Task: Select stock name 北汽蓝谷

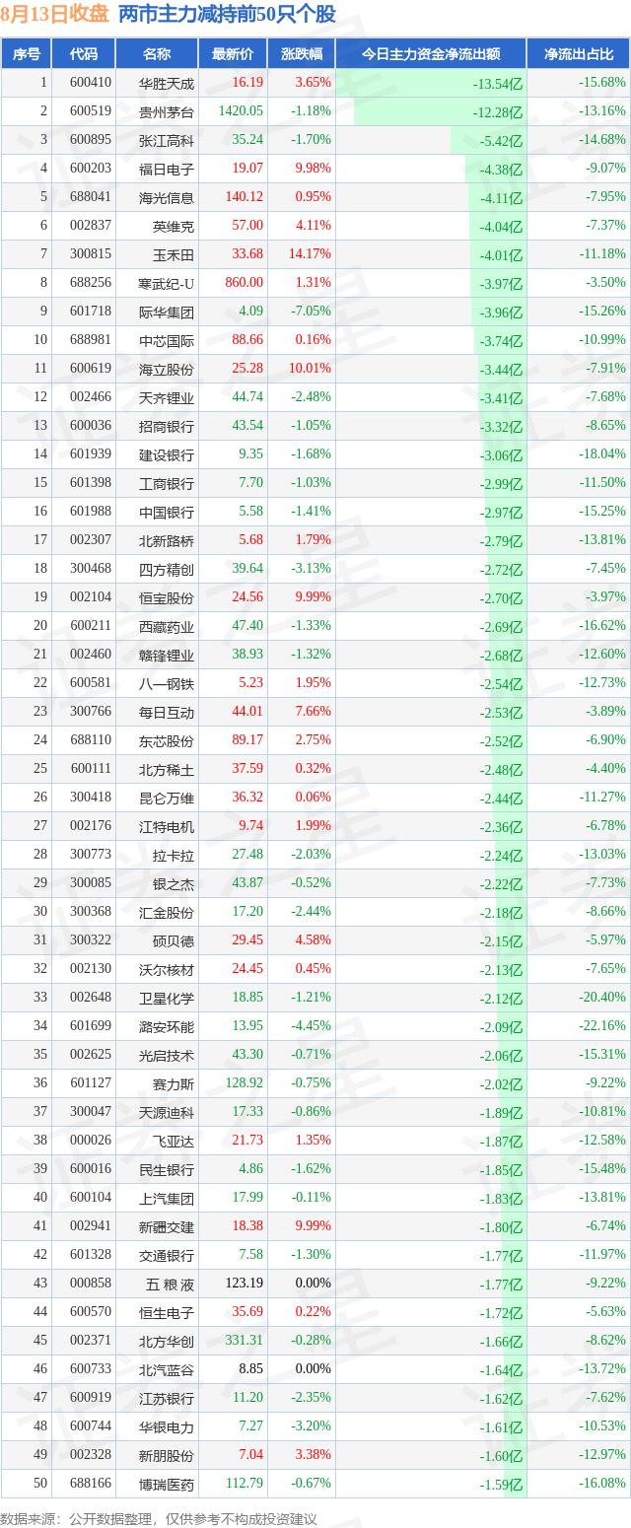Action: coord(167,1369)
